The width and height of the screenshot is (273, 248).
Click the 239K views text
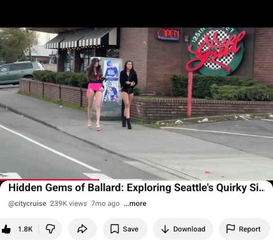[x=68, y=204]
